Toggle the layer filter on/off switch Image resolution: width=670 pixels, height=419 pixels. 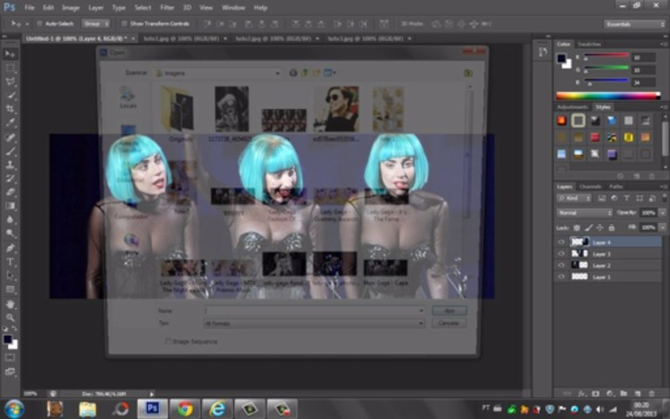[x=664, y=197]
